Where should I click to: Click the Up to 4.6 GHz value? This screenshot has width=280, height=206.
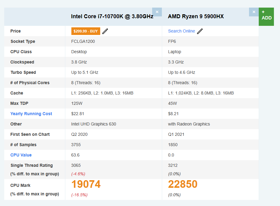tap(181, 73)
